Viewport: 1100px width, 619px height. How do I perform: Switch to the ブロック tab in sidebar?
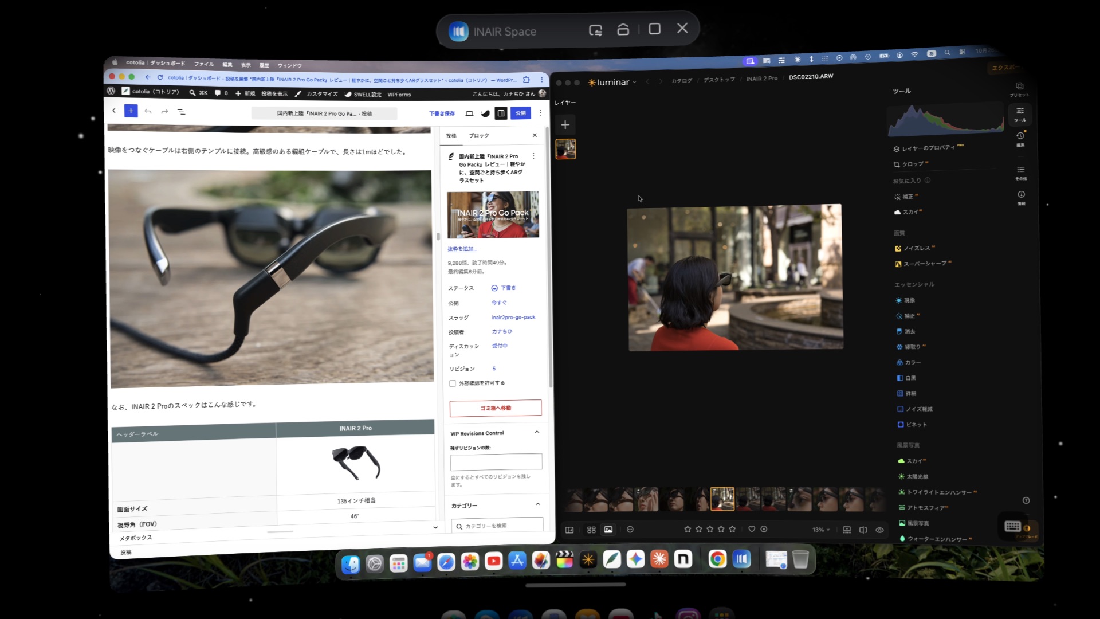pyautogui.click(x=479, y=135)
